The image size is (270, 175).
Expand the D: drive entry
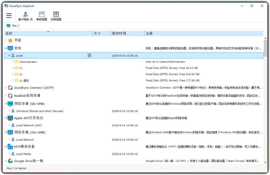point(12,74)
